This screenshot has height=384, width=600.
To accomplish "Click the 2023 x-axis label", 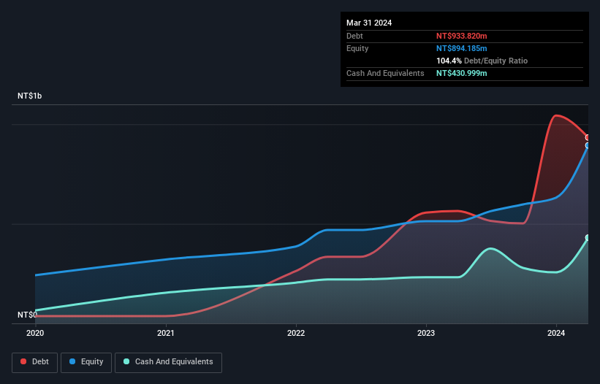I will (426, 333).
